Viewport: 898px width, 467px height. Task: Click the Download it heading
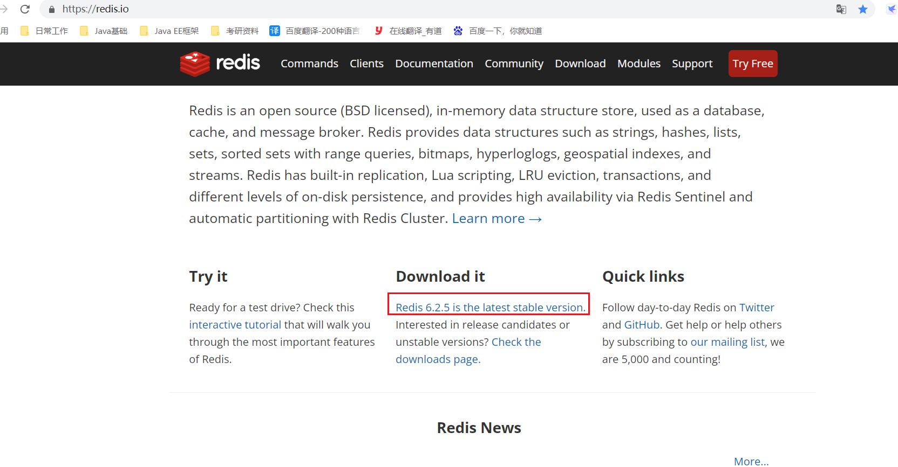(440, 276)
